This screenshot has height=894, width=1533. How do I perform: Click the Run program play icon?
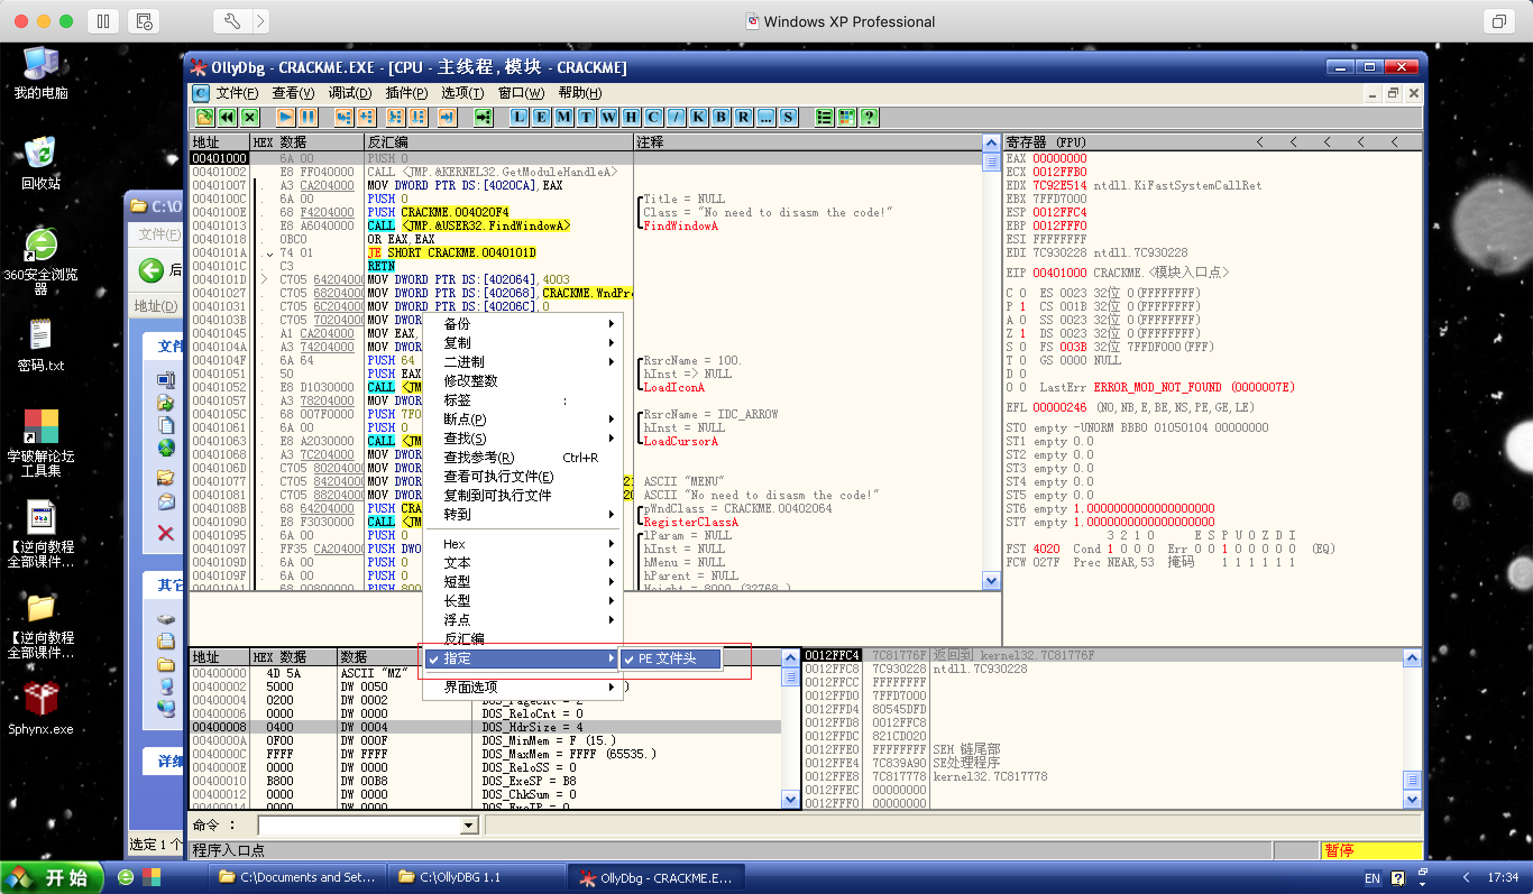pos(284,117)
